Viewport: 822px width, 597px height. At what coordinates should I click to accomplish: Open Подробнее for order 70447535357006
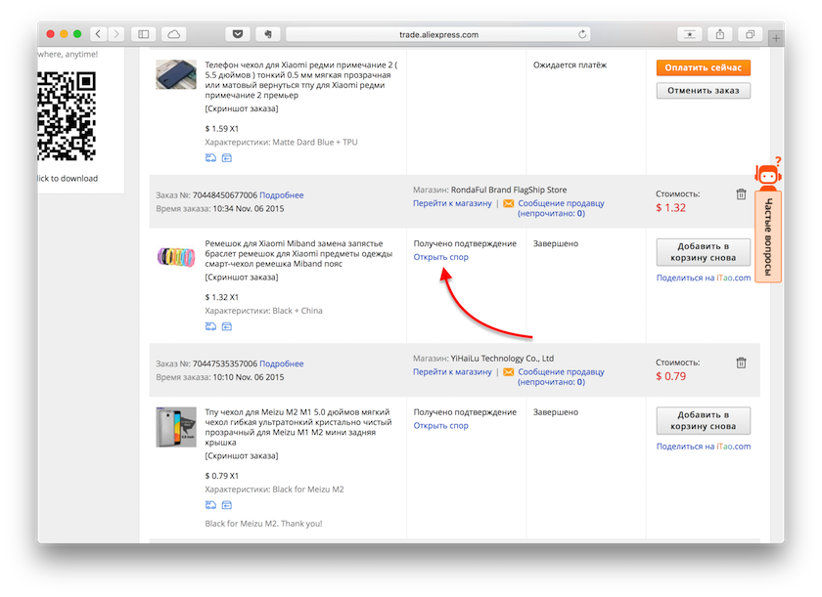(x=282, y=363)
